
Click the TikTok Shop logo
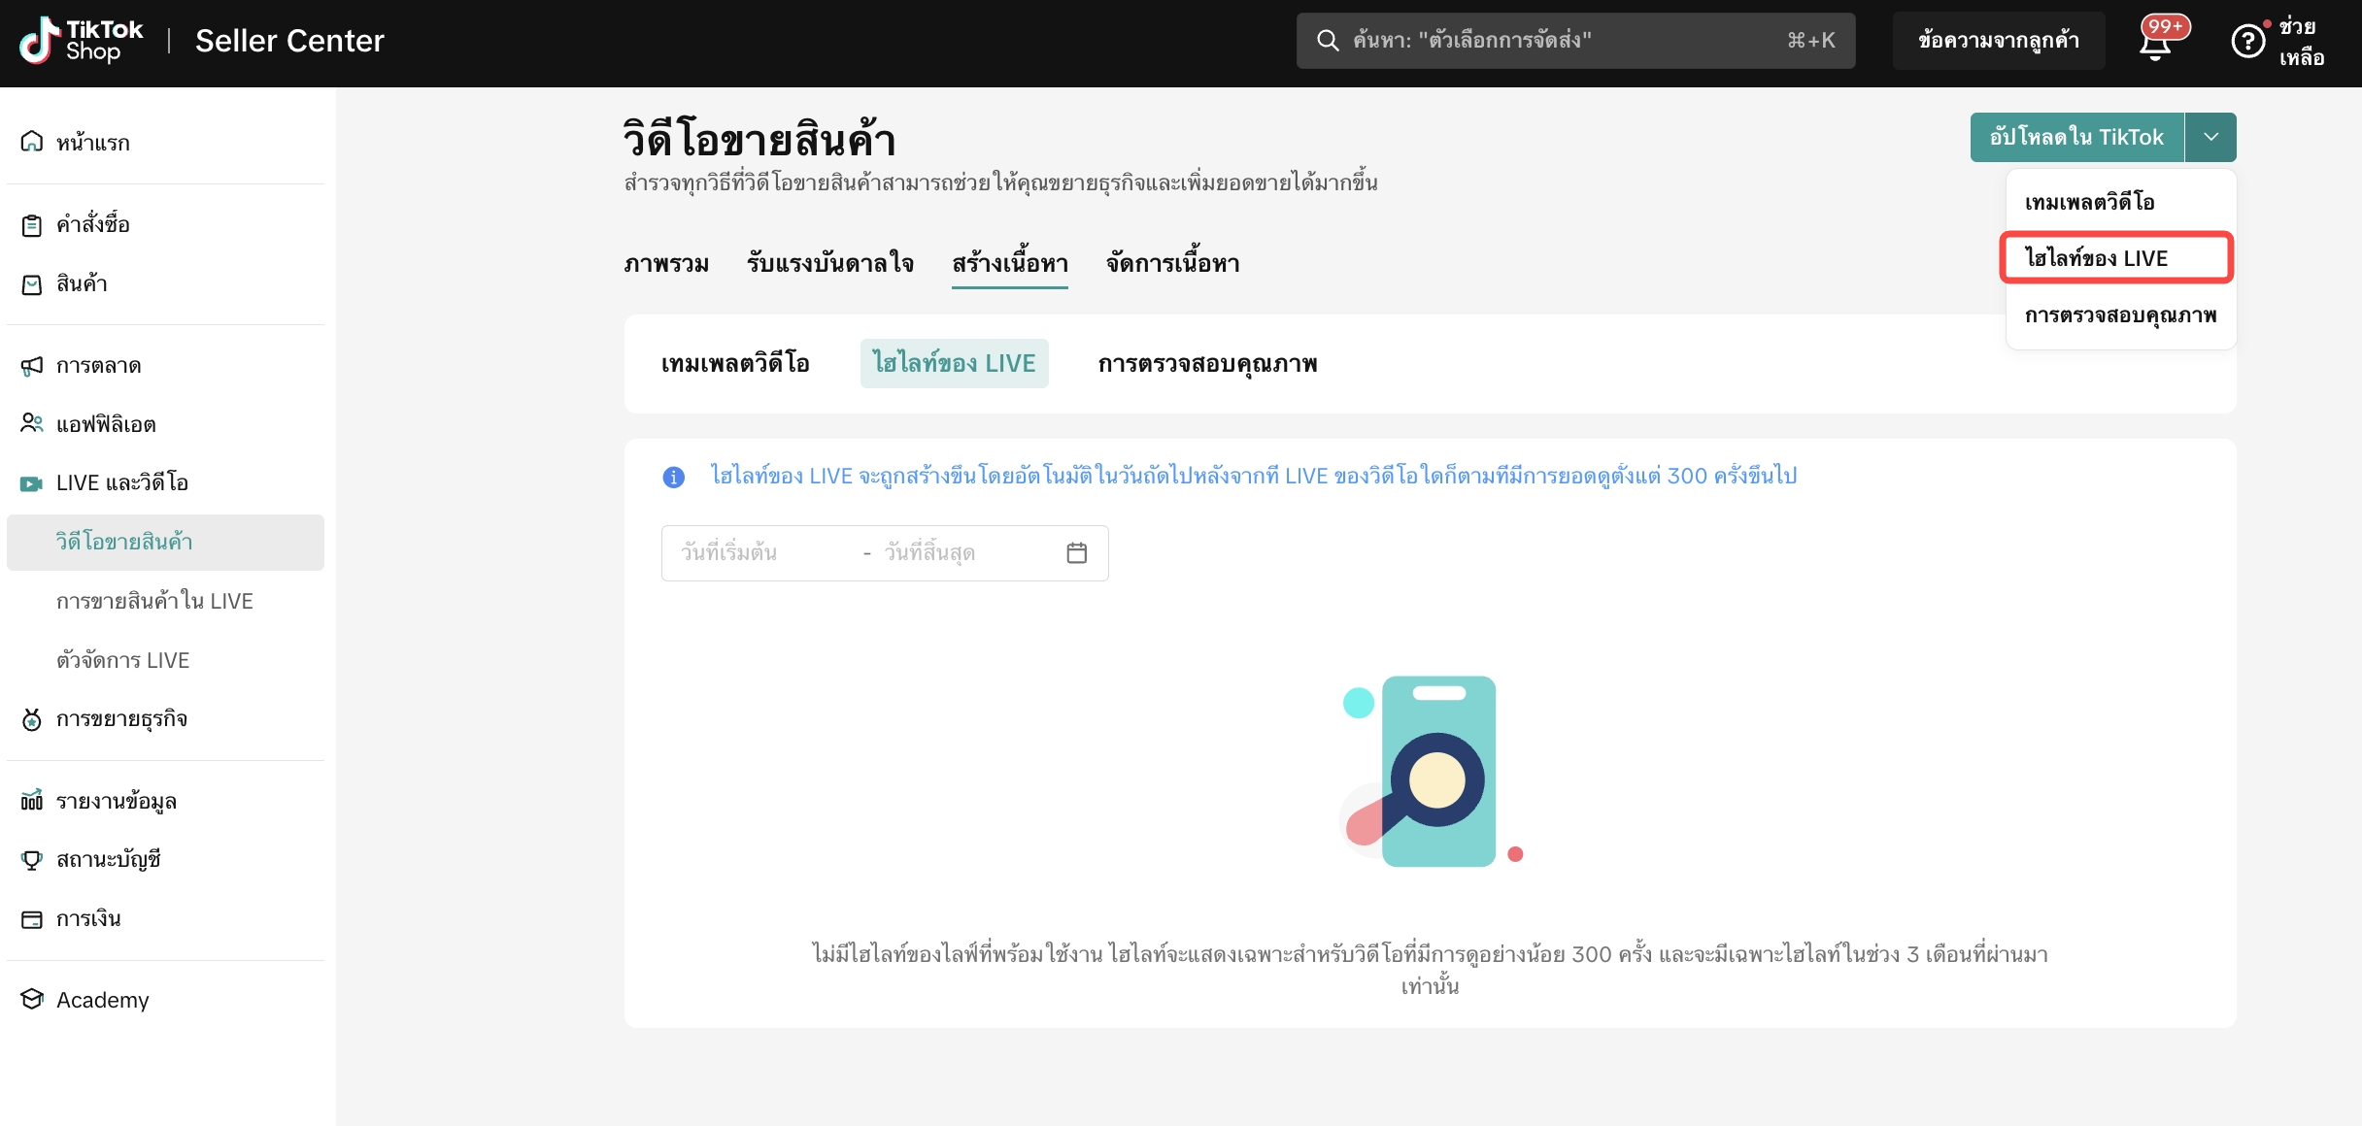point(82,41)
